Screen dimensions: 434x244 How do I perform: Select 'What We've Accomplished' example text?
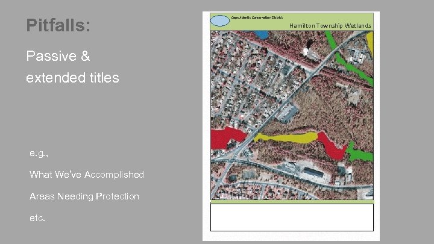tap(87, 175)
